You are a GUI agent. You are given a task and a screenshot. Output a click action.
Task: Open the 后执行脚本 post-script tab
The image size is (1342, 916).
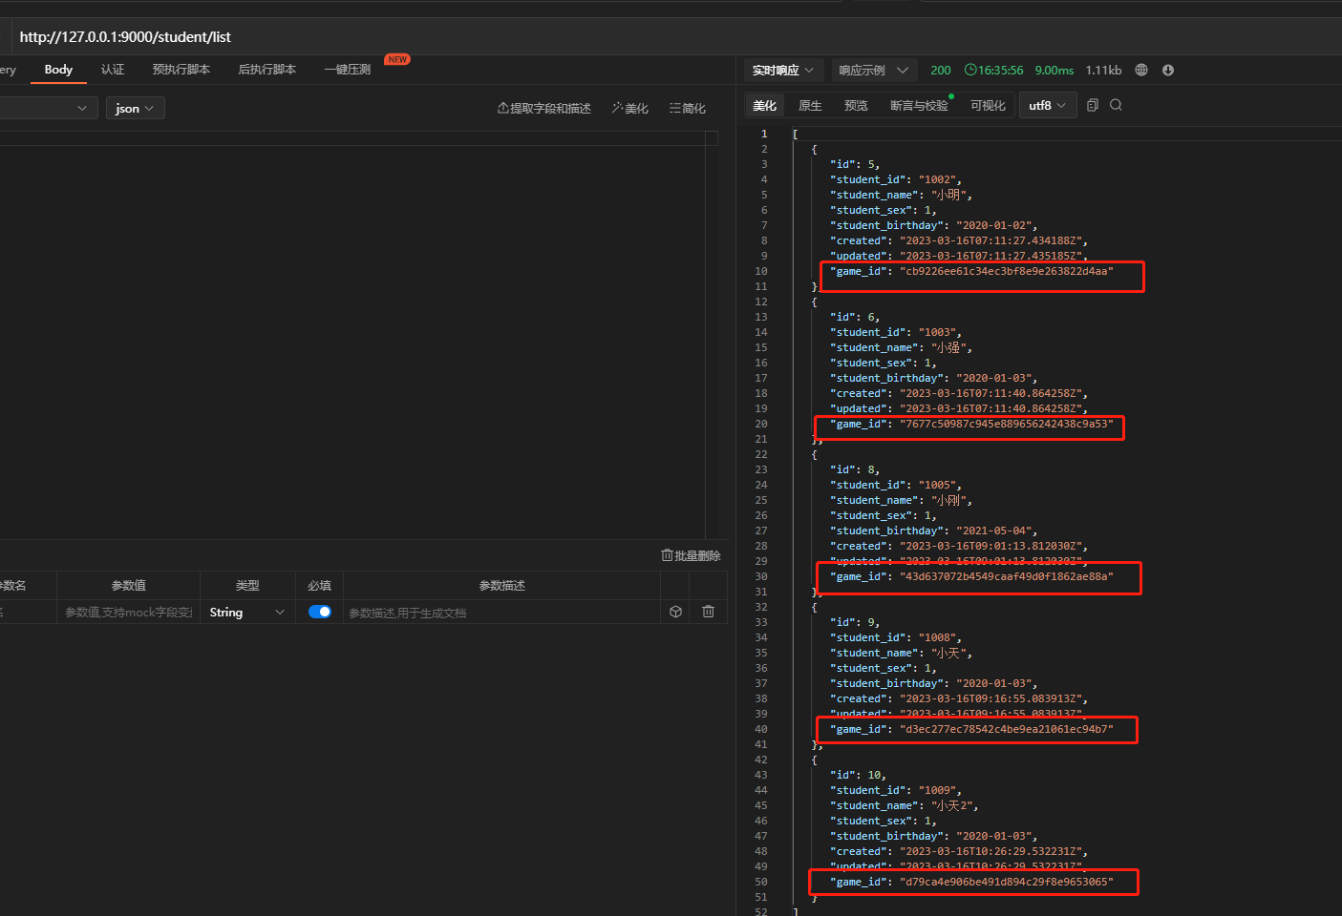point(267,70)
